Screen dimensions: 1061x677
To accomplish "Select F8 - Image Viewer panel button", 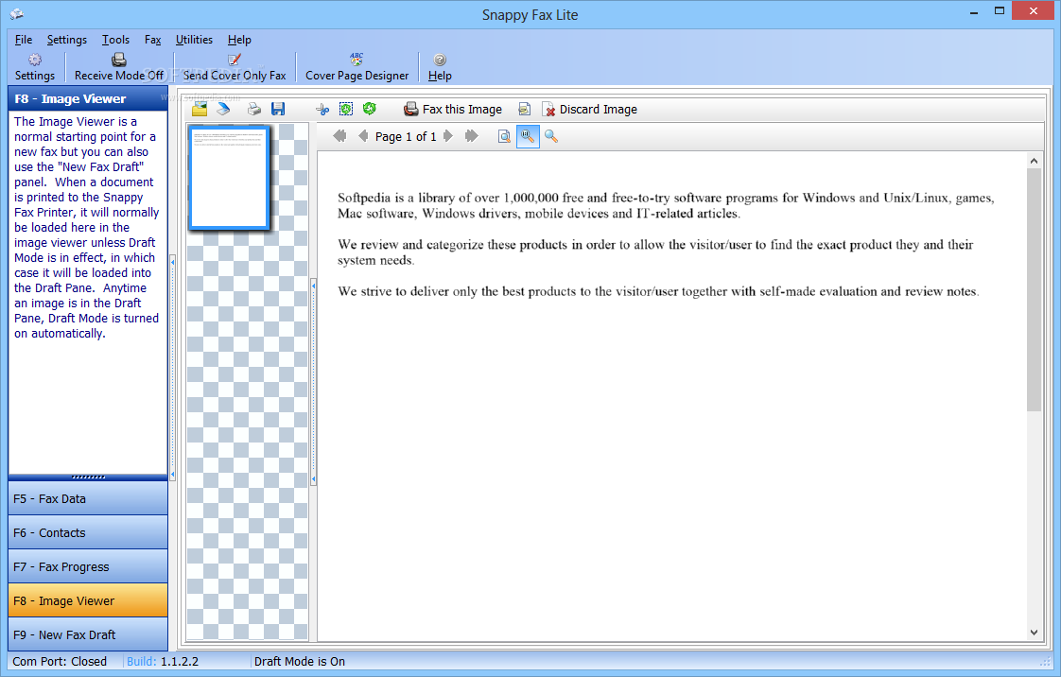I will [88, 600].
